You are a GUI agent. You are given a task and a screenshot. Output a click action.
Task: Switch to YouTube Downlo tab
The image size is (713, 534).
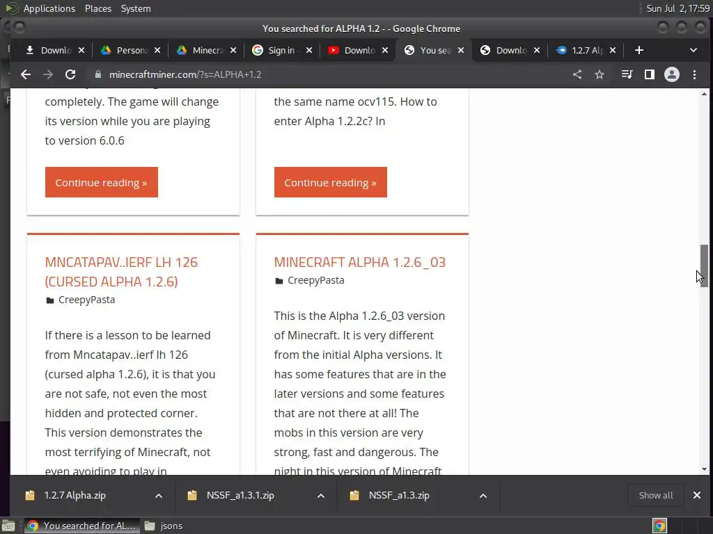pyautogui.click(x=358, y=50)
